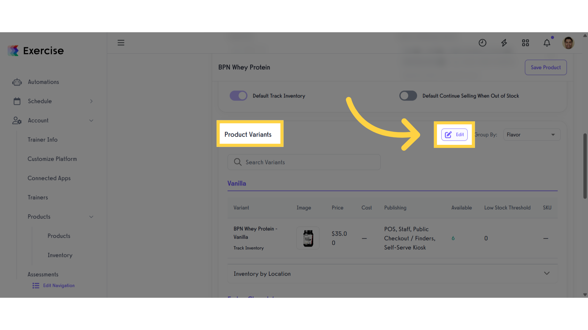Toggle Default Track Inventory switch

pyautogui.click(x=239, y=96)
